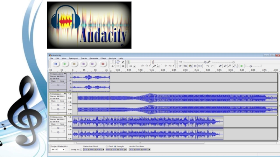The image size is (280, 157).
Task: Select the Selection (I-beam) tool
Action: (113, 62)
